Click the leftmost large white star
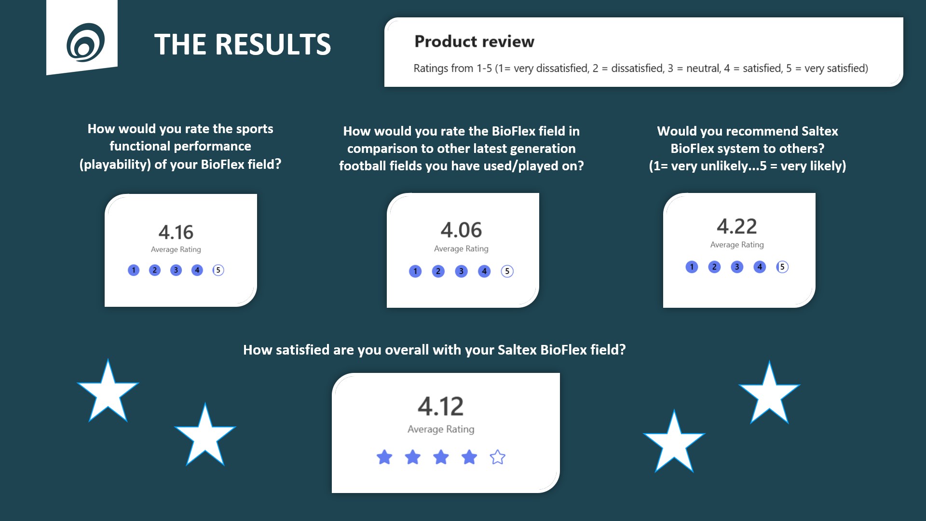 108,392
